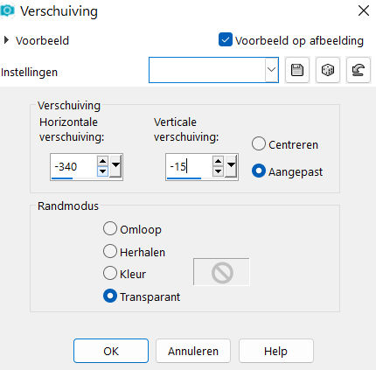Confirm with the OK button
376x370 pixels.
click(111, 351)
